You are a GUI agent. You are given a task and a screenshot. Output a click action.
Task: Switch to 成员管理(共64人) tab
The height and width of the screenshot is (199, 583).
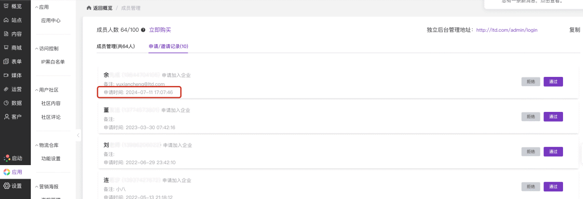click(x=116, y=46)
